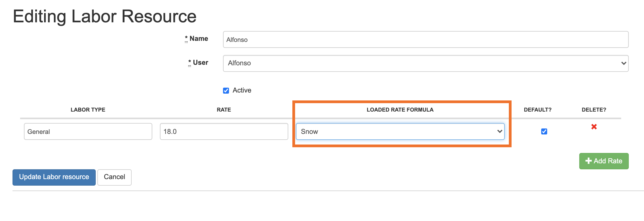Click the Active checkbox label text
644x221 pixels.
pyautogui.click(x=242, y=90)
